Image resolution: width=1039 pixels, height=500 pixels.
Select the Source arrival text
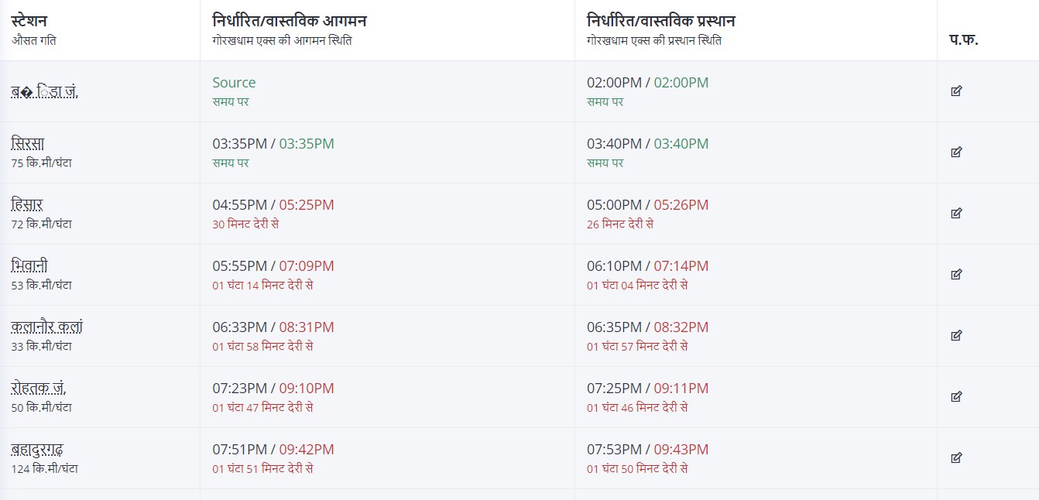(234, 83)
